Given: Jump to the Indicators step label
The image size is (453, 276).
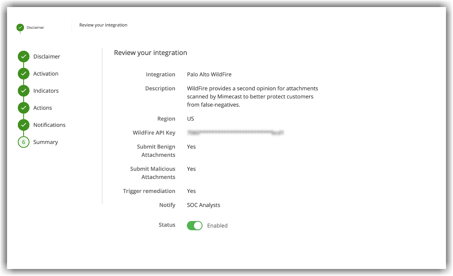Looking at the screenshot, I should 46,91.
